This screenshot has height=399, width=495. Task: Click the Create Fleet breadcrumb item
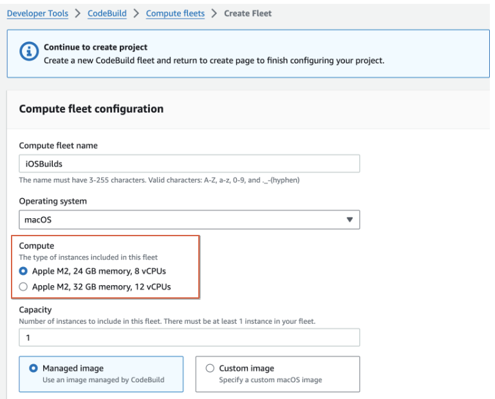point(248,14)
